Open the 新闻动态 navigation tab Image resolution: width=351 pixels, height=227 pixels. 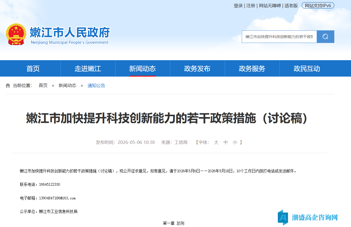pos(143,68)
